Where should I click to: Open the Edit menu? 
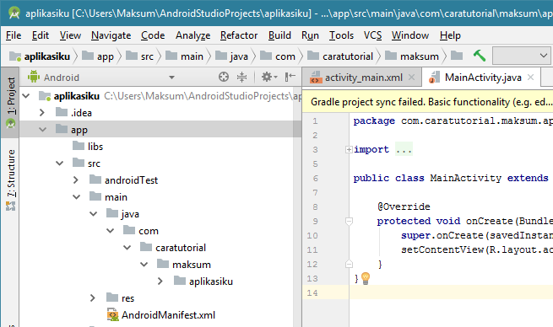tap(41, 35)
